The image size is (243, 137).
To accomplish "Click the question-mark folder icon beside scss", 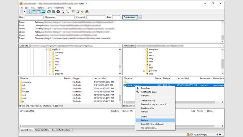I will pos(147,74).
